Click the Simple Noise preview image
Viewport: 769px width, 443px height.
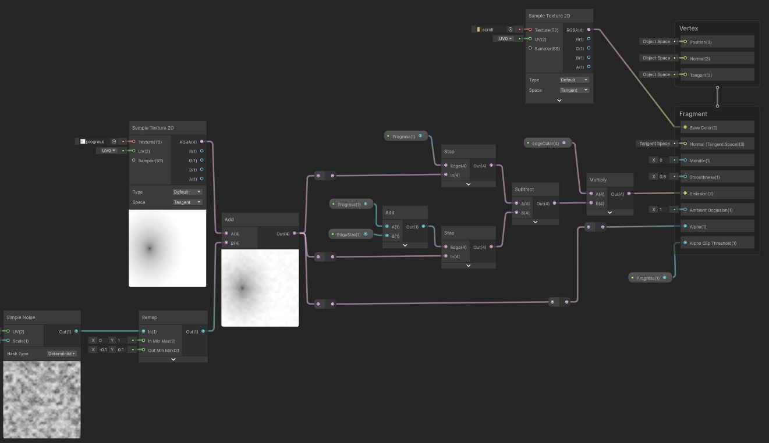(42, 399)
